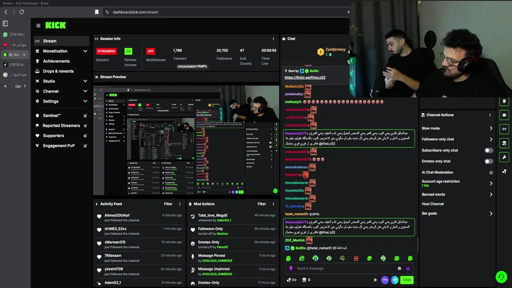The image size is (512, 288).
Task: Click the browser address bar URL
Action: [x=136, y=12]
